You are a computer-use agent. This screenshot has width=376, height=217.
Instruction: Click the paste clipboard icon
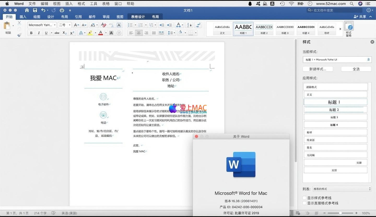tap(7, 26)
